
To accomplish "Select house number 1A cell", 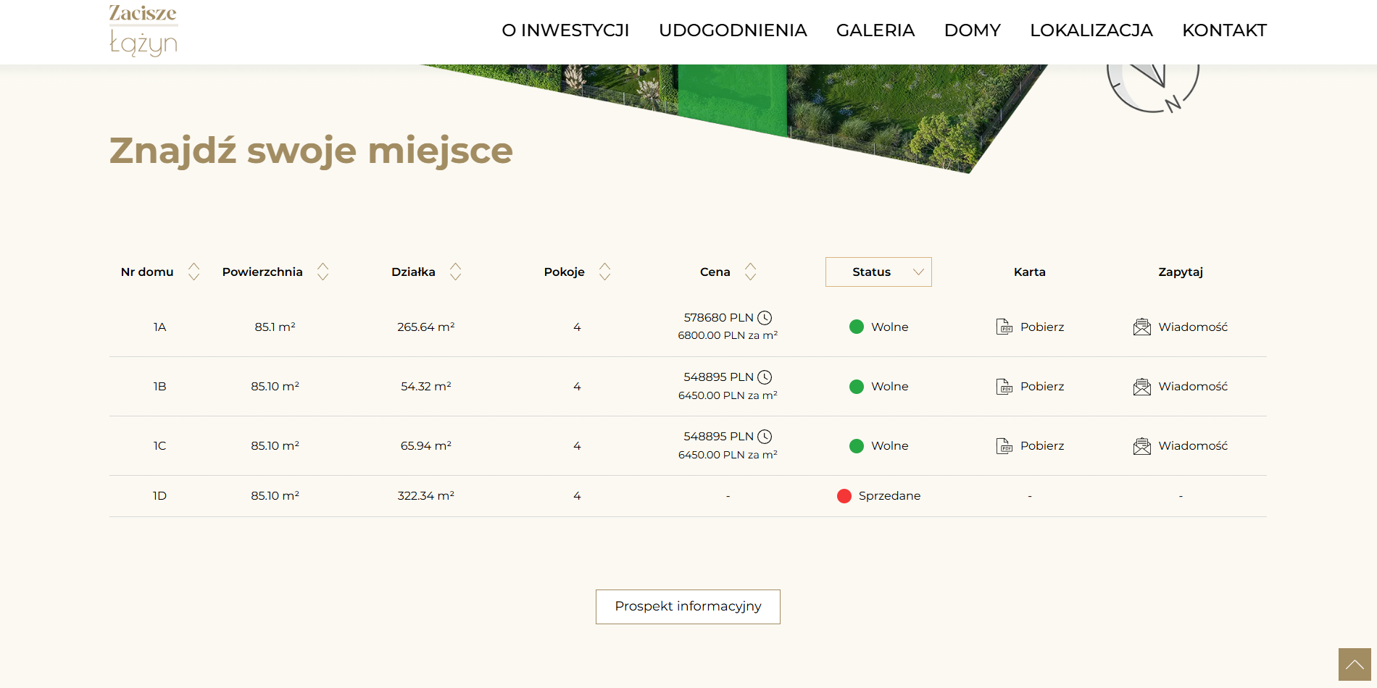I will click(x=159, y=327).
